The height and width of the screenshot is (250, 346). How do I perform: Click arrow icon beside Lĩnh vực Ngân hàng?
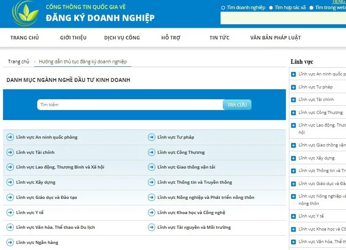click(x=10, y=242)
